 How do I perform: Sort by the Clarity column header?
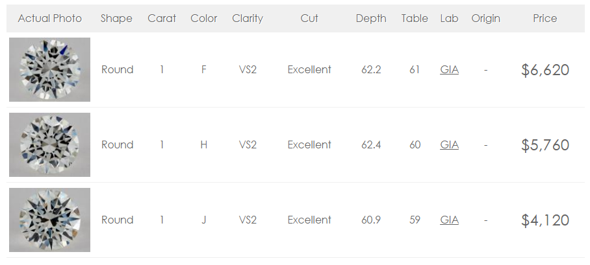coord(248,18)
